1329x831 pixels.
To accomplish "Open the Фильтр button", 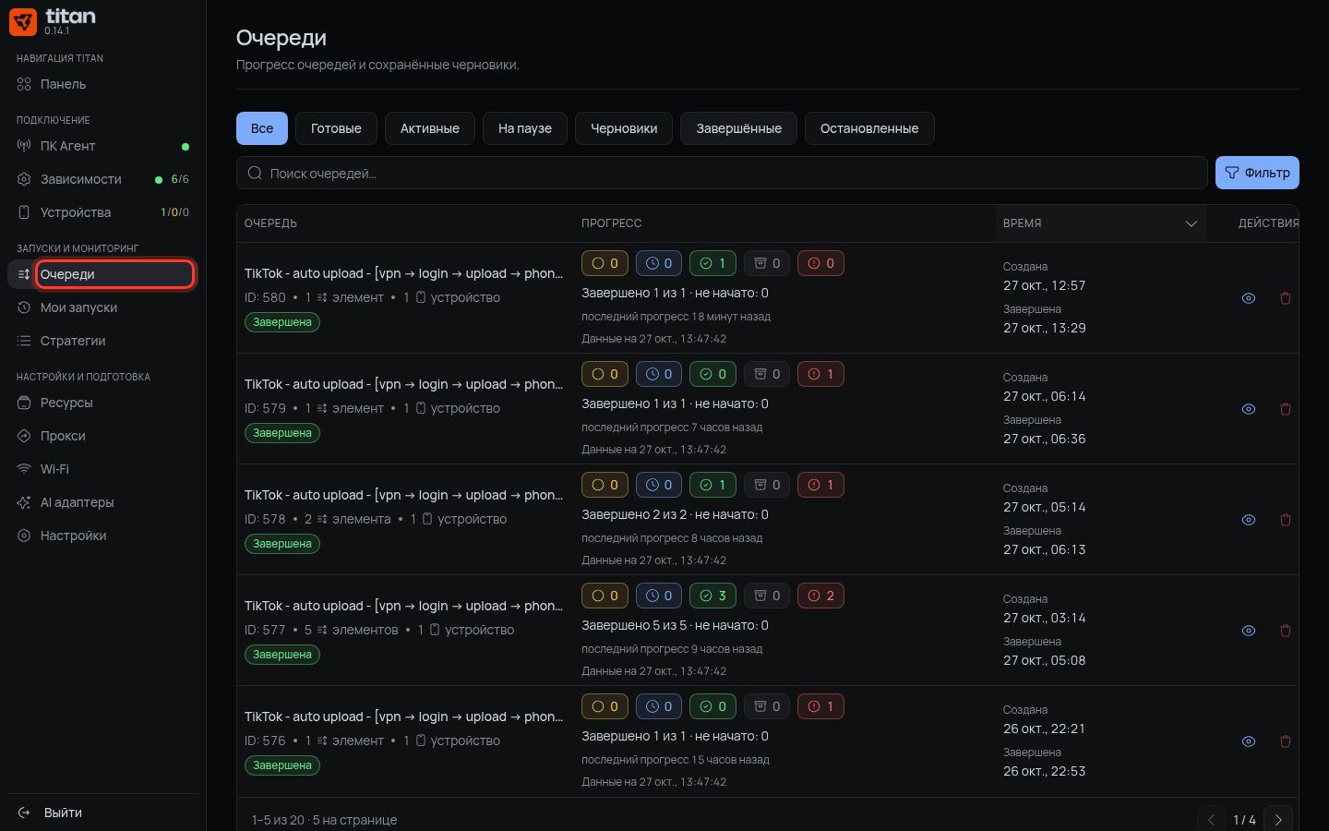I will tap(1257, 173).
